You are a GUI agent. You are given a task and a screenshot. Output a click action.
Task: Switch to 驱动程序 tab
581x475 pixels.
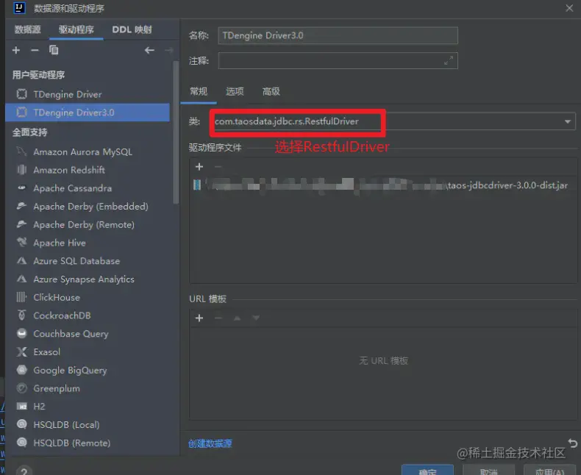coord(76,29)
